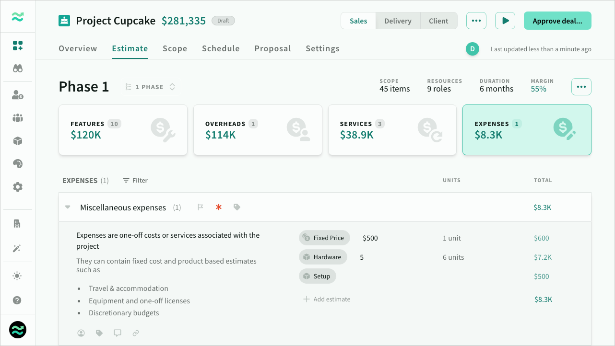This screenshot has width=615, height=346.
Task: Go to the Schedule tab
Action: point(221,48)
